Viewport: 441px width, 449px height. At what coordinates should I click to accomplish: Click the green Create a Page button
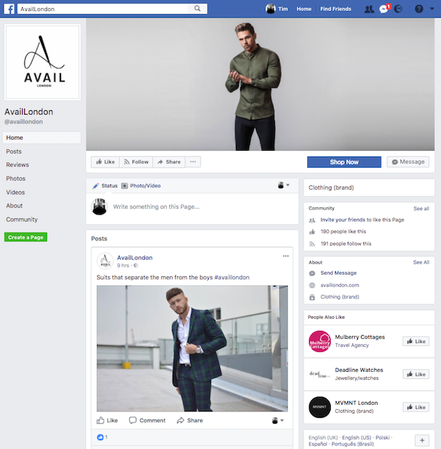coord(26,237)
